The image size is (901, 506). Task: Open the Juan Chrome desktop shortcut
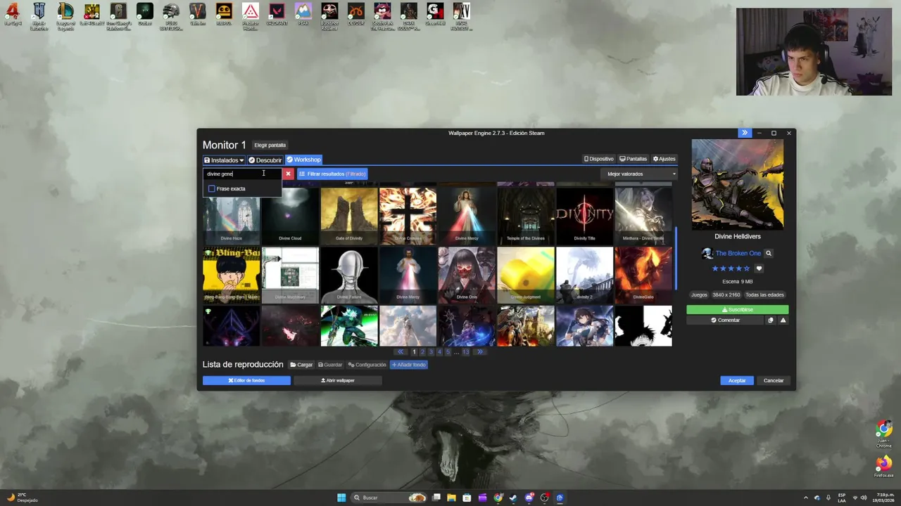[884, 435]
